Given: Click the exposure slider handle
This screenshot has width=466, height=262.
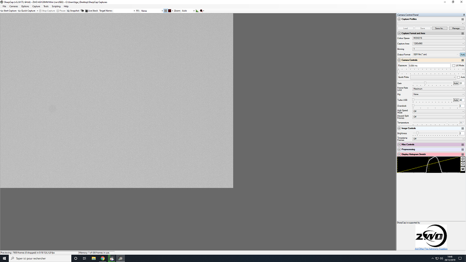Looking at the screenshot, I should (x=398, y=72).
